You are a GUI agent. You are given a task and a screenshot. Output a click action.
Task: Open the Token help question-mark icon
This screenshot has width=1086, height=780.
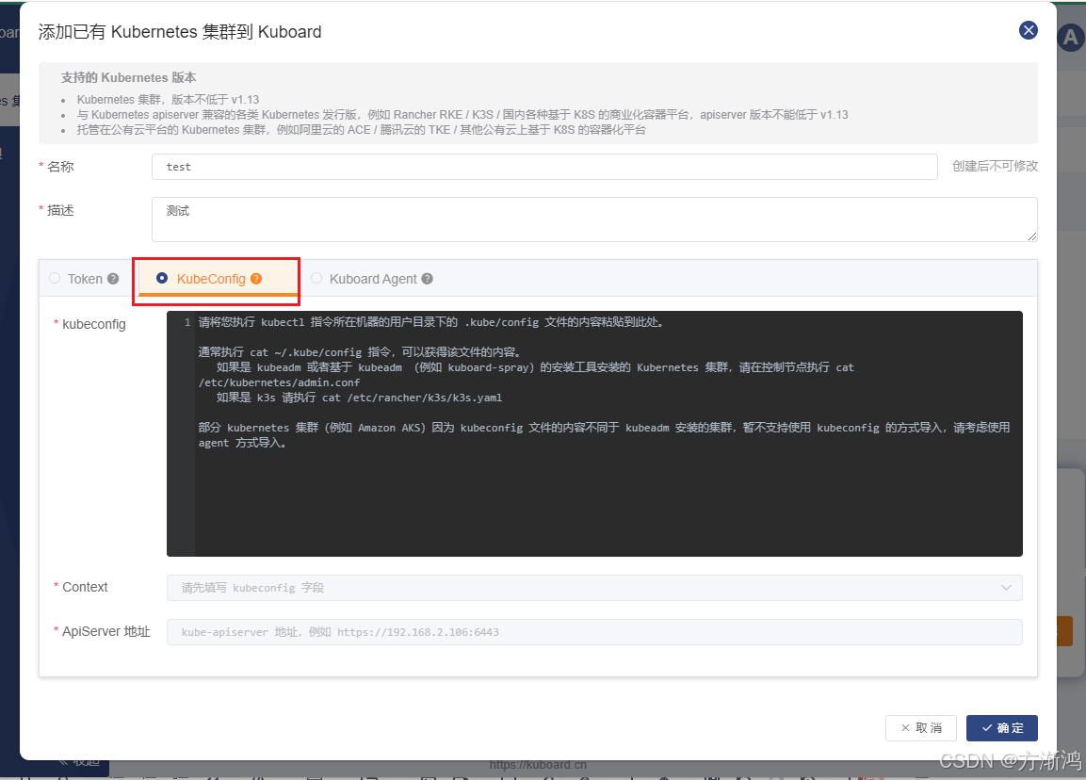113,279
